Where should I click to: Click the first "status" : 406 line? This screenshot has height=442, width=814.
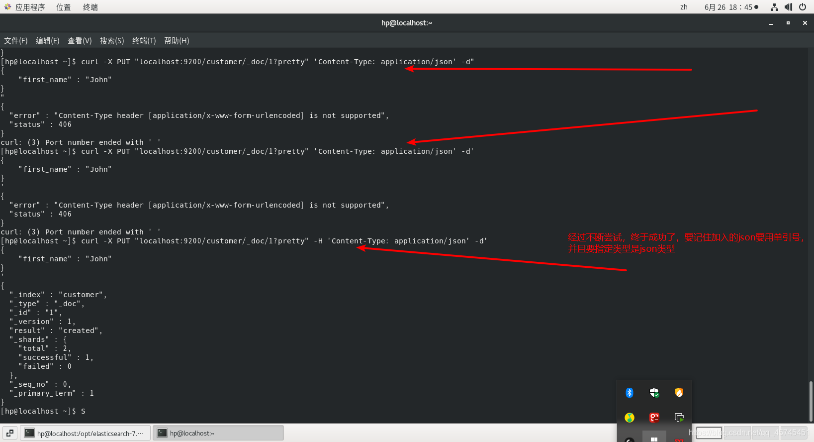tap(40, 124)
